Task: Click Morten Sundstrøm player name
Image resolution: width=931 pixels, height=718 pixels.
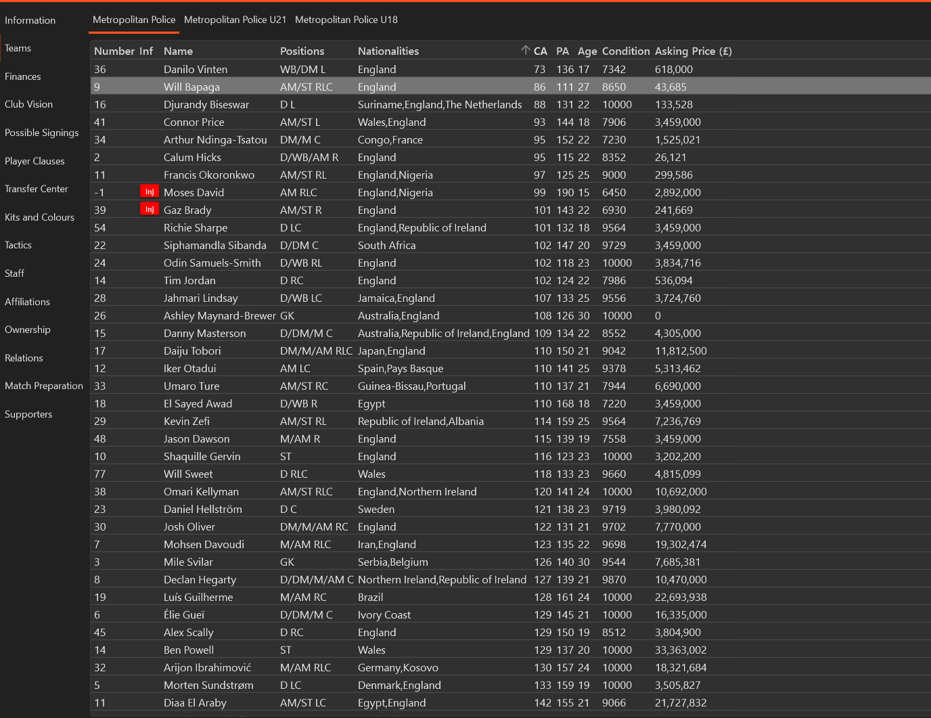Action: [208, 685]
